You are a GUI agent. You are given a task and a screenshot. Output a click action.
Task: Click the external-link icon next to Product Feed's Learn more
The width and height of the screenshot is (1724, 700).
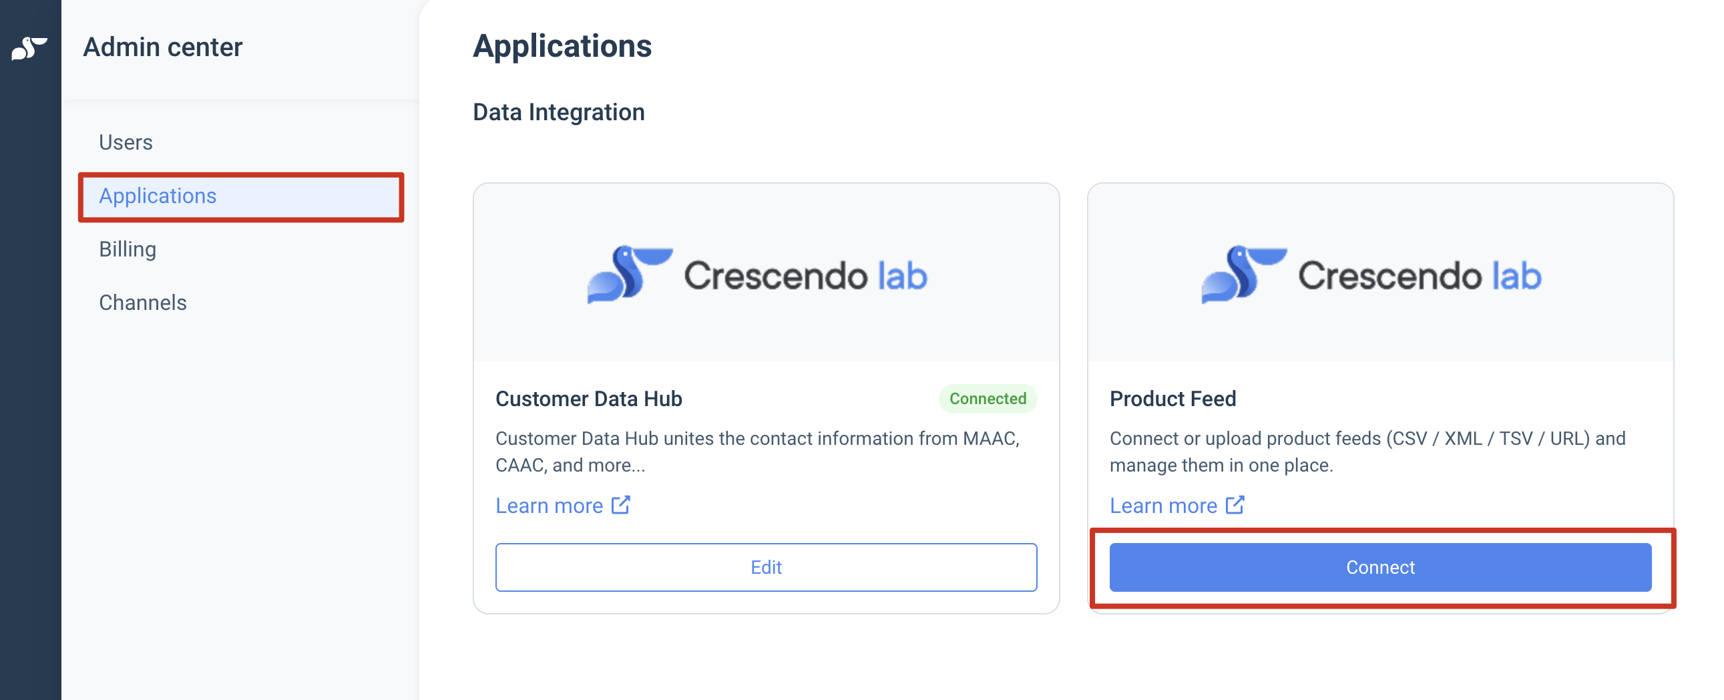pyautogui.click(x=1235, y=505)
